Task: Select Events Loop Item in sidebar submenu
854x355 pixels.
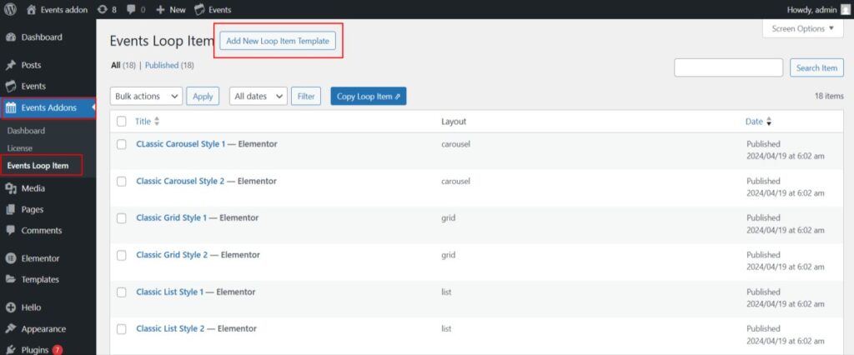Action: point(38,166)
